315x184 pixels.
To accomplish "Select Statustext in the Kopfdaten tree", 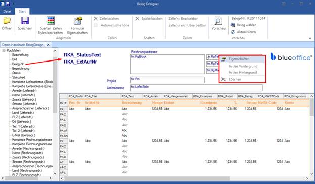I will click(x=19, y=77).
